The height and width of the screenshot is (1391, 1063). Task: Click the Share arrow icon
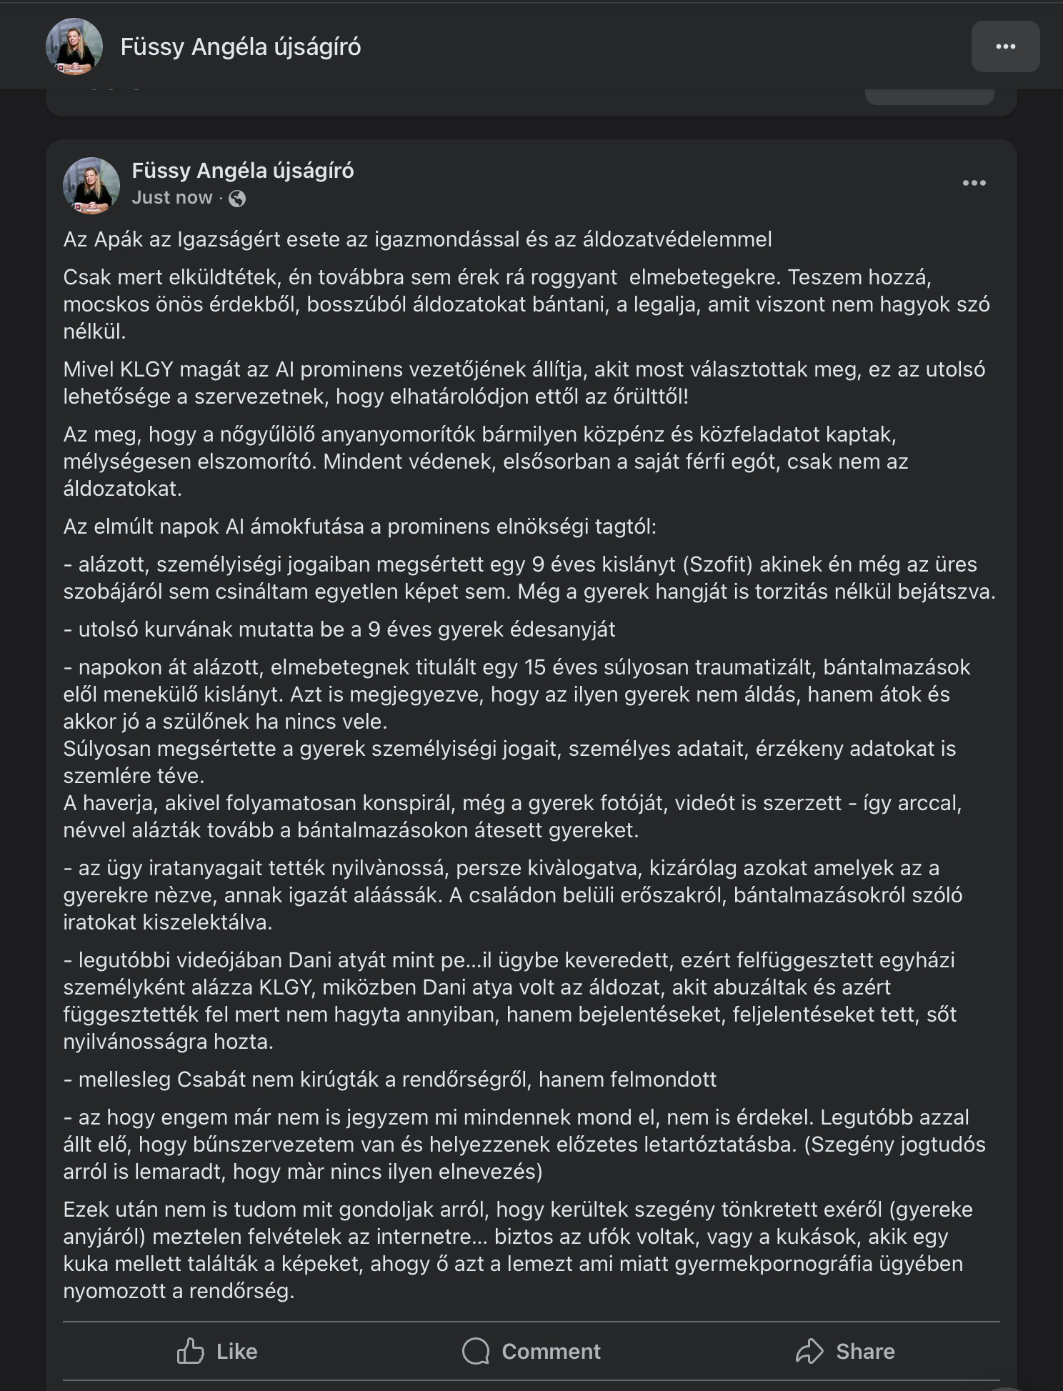809,1351
